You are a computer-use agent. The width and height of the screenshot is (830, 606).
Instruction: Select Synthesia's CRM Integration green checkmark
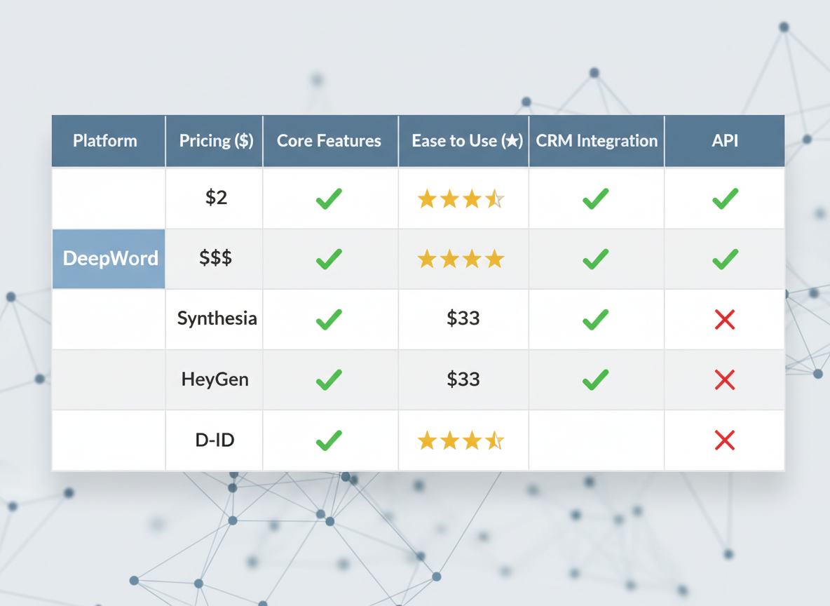(594, 319)
